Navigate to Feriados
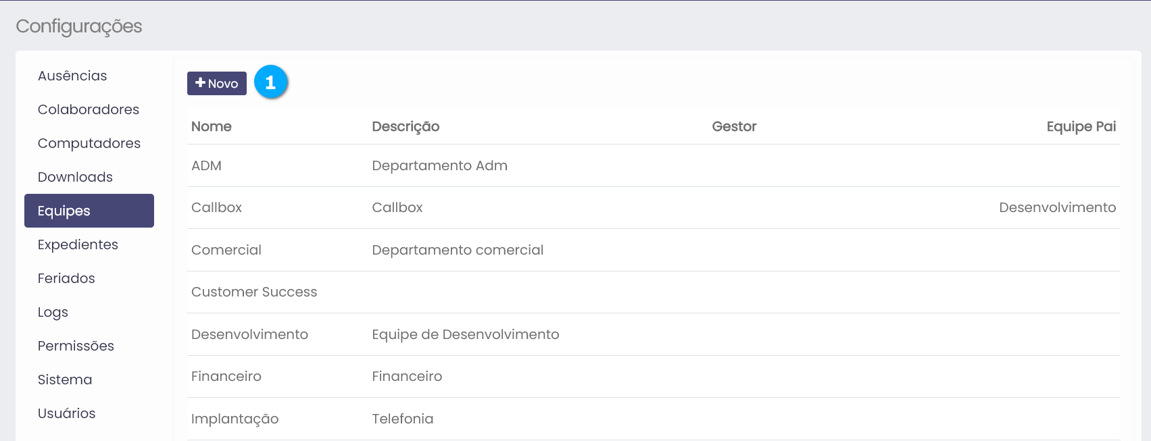Image resolution: width=1151 pixels, height=441 pixels. [66, 278]
